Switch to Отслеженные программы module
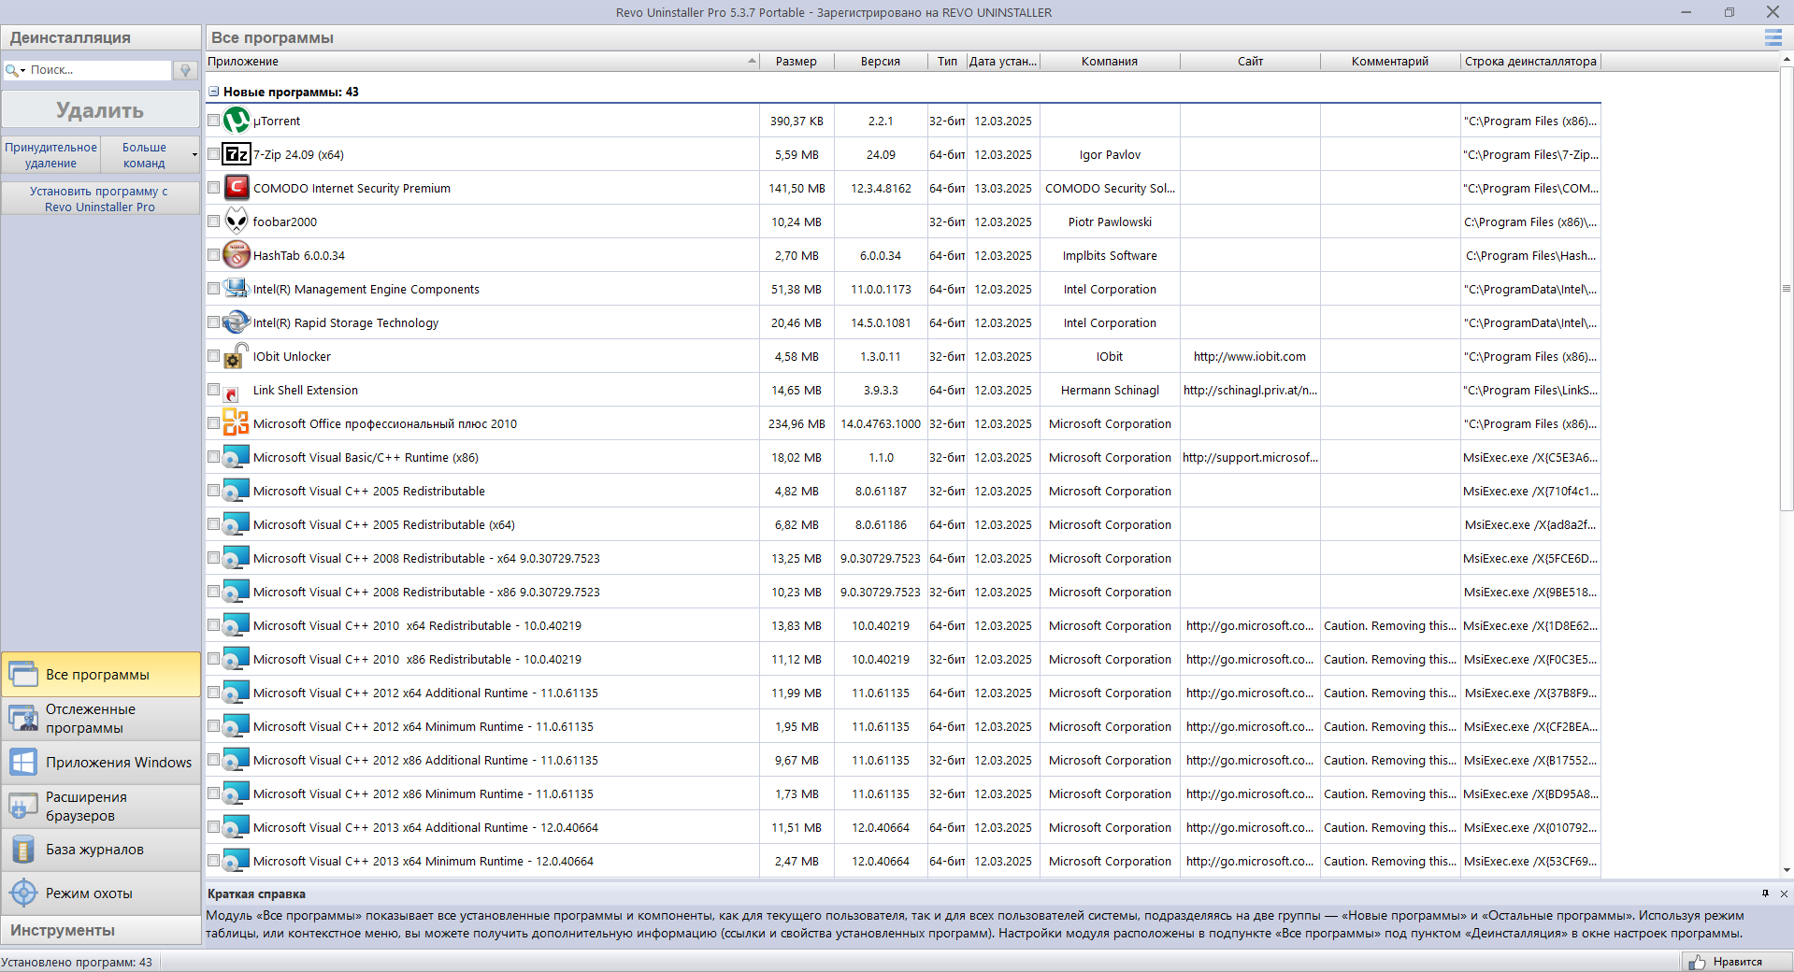The image size is (1794, 972). point(101,718)
